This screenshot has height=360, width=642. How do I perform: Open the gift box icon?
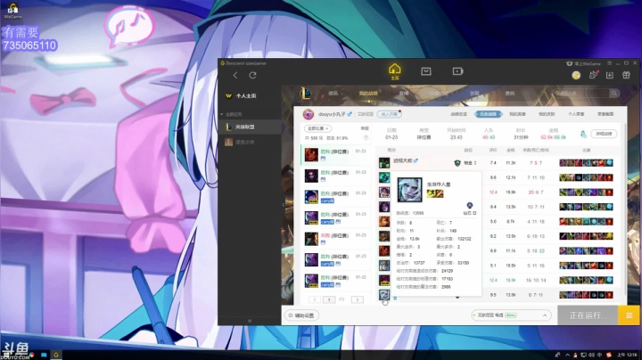point(626,75)
